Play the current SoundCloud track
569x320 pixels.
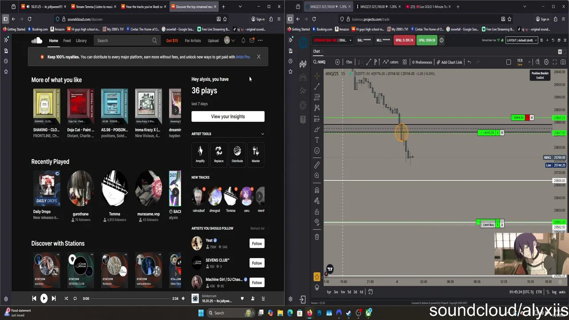click(44, 299)
